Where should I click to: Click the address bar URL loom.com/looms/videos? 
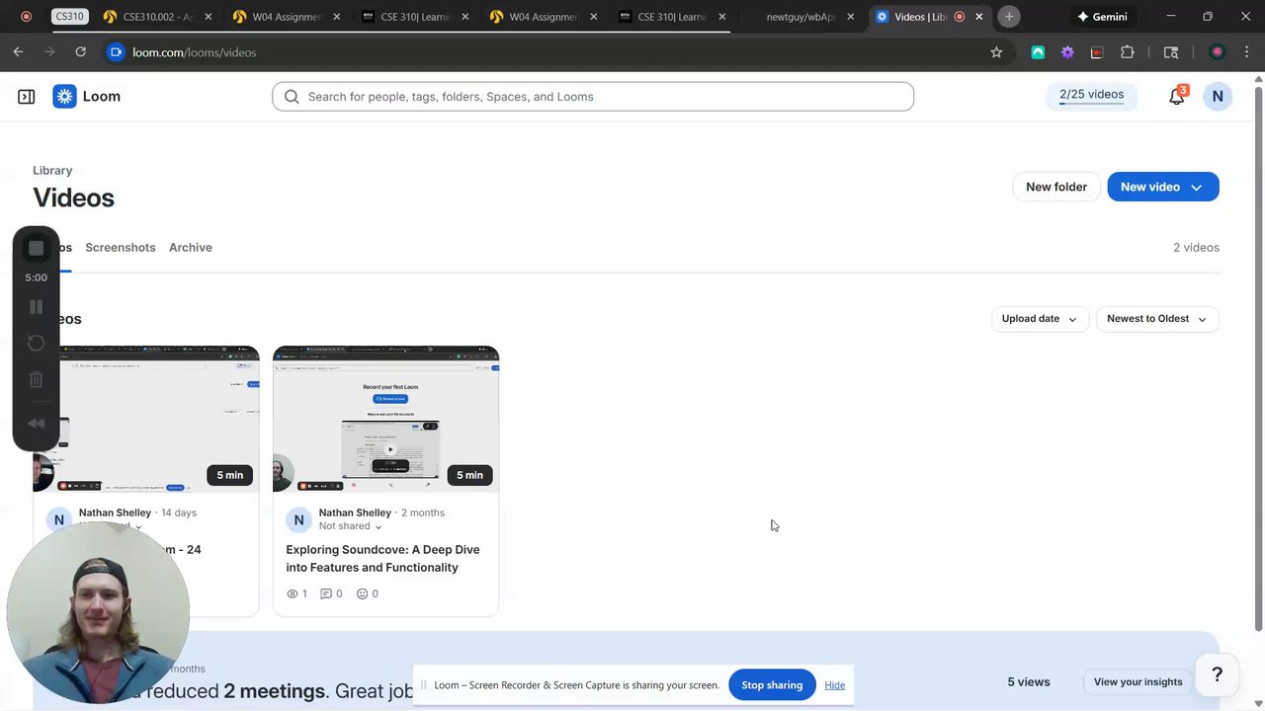[195, 52]
